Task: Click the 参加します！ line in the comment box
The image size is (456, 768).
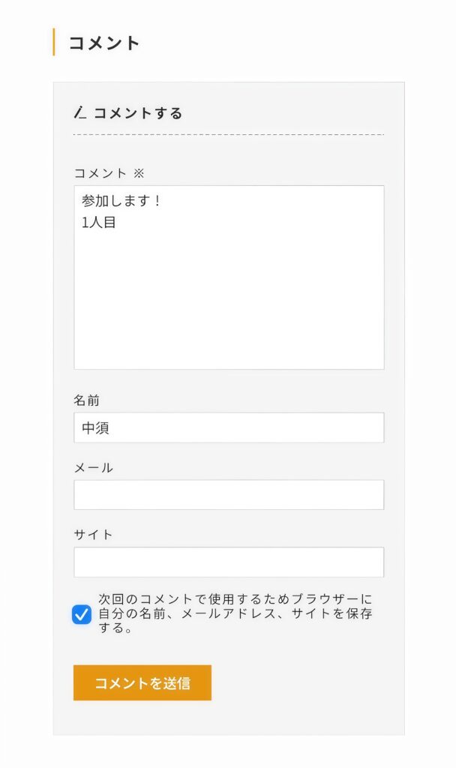Action: tap(121, 202)
